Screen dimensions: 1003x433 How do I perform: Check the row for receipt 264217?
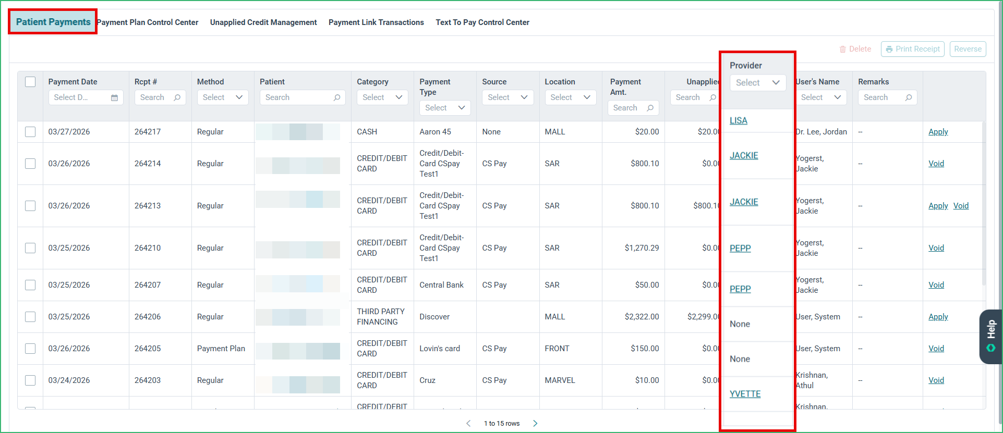pyautogui.click(x=30, y=132)
